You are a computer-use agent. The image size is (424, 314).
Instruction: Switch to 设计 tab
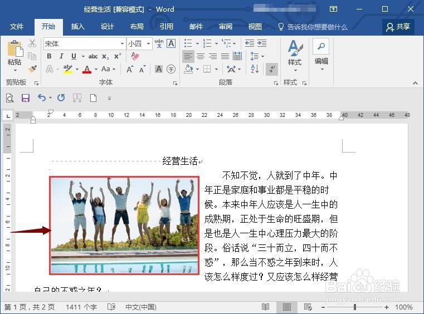pos(108,27)
